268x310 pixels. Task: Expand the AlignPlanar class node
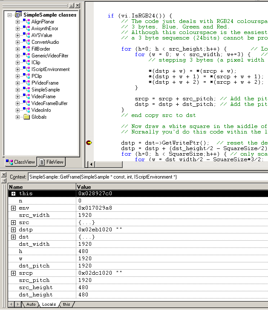pos(17,22)
